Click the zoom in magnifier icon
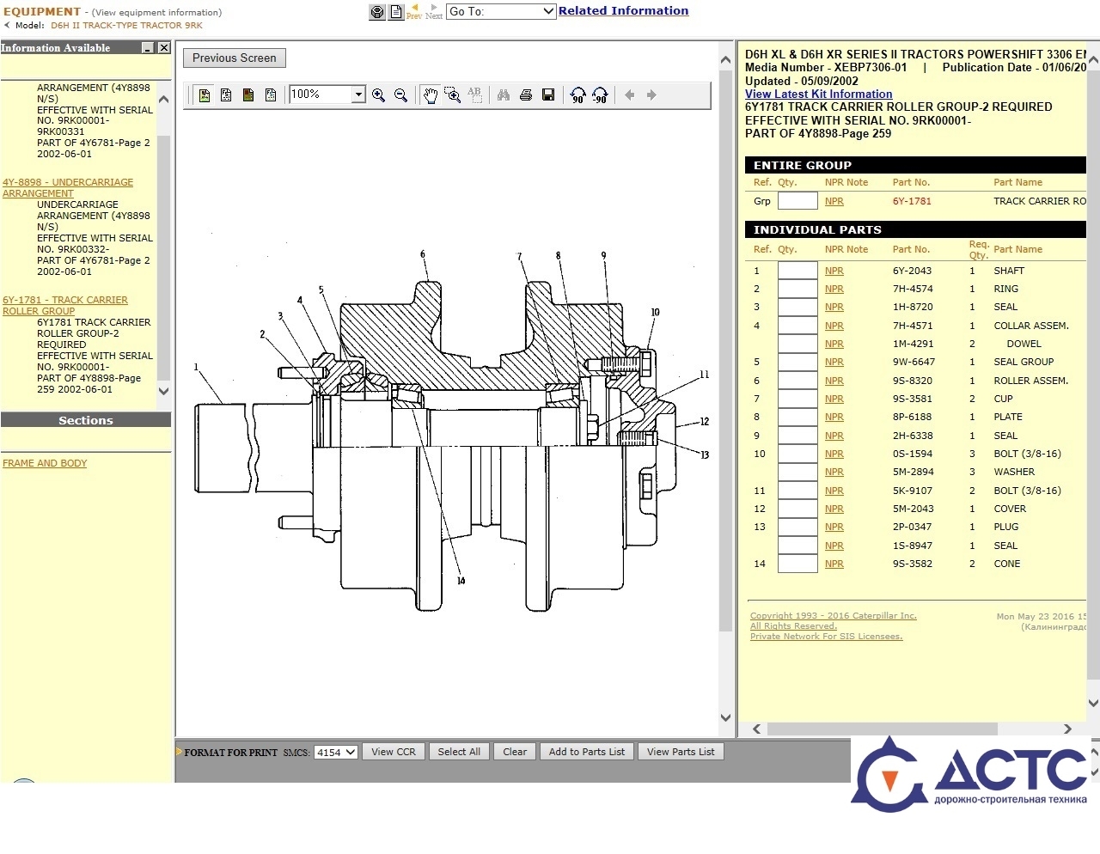The image size is (1100, 854). [x=378, y=95]
